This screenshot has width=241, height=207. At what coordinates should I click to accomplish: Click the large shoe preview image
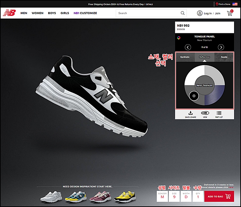pyautogui.click(x=92, y=96)
